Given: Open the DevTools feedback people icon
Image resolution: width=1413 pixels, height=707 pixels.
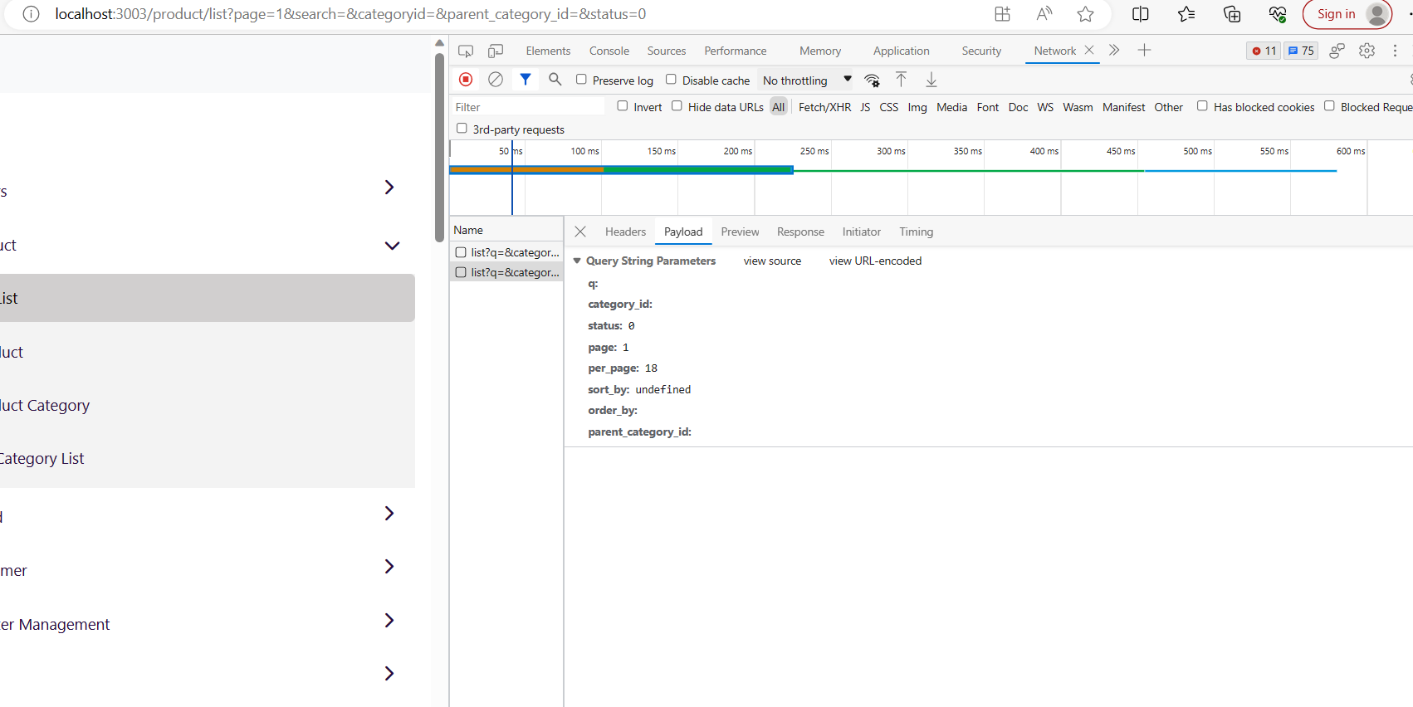Looking at the screenshot, I should [x=1337, y=51].
